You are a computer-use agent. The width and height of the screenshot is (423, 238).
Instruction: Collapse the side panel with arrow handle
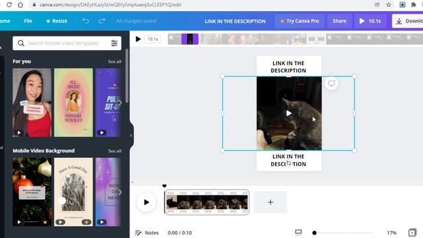pos(131,136)
